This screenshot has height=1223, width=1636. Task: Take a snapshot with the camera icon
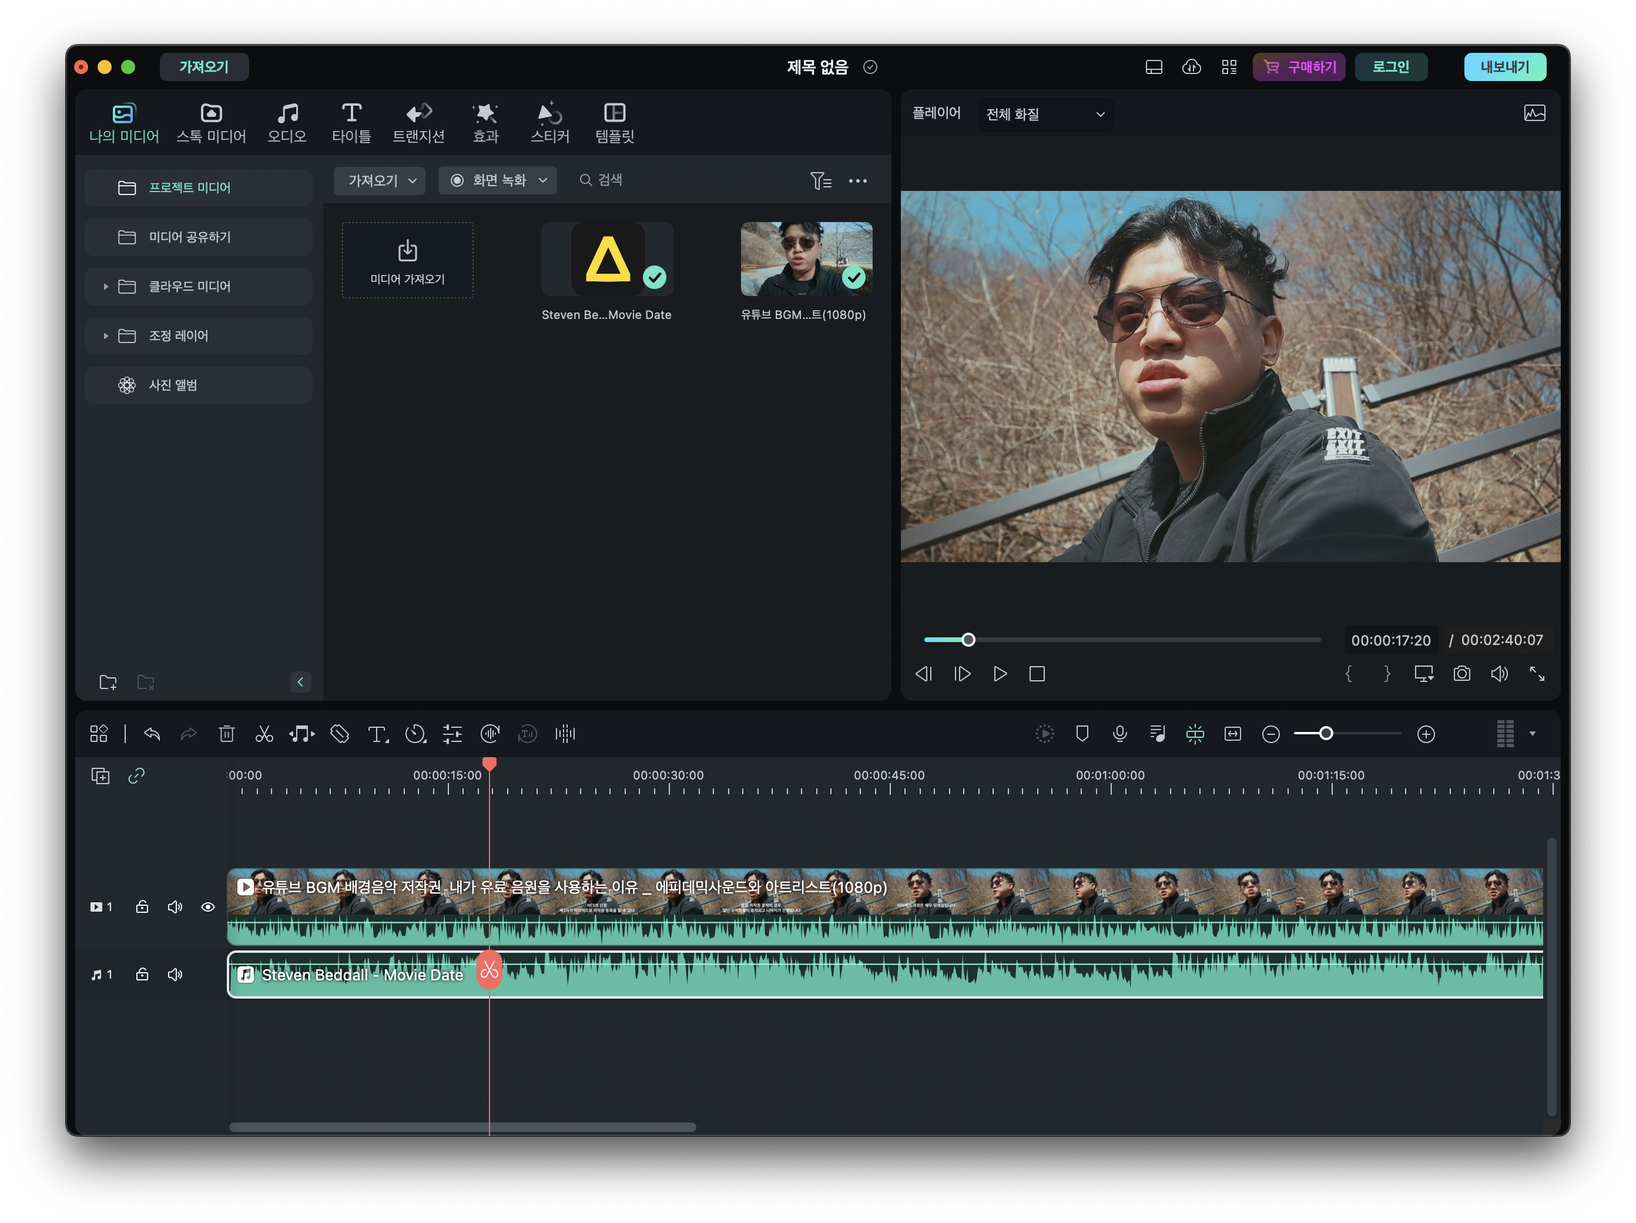tap(1461, 674)
